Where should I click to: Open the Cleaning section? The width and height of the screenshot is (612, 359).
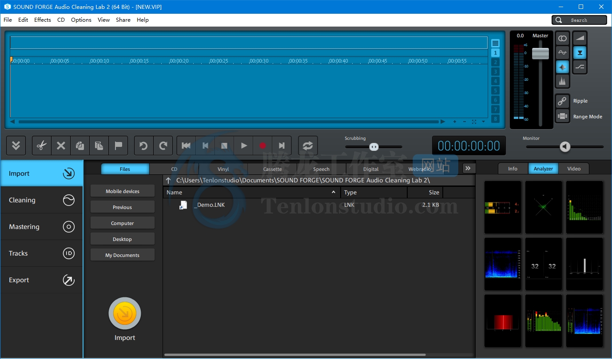pos(41,200)
